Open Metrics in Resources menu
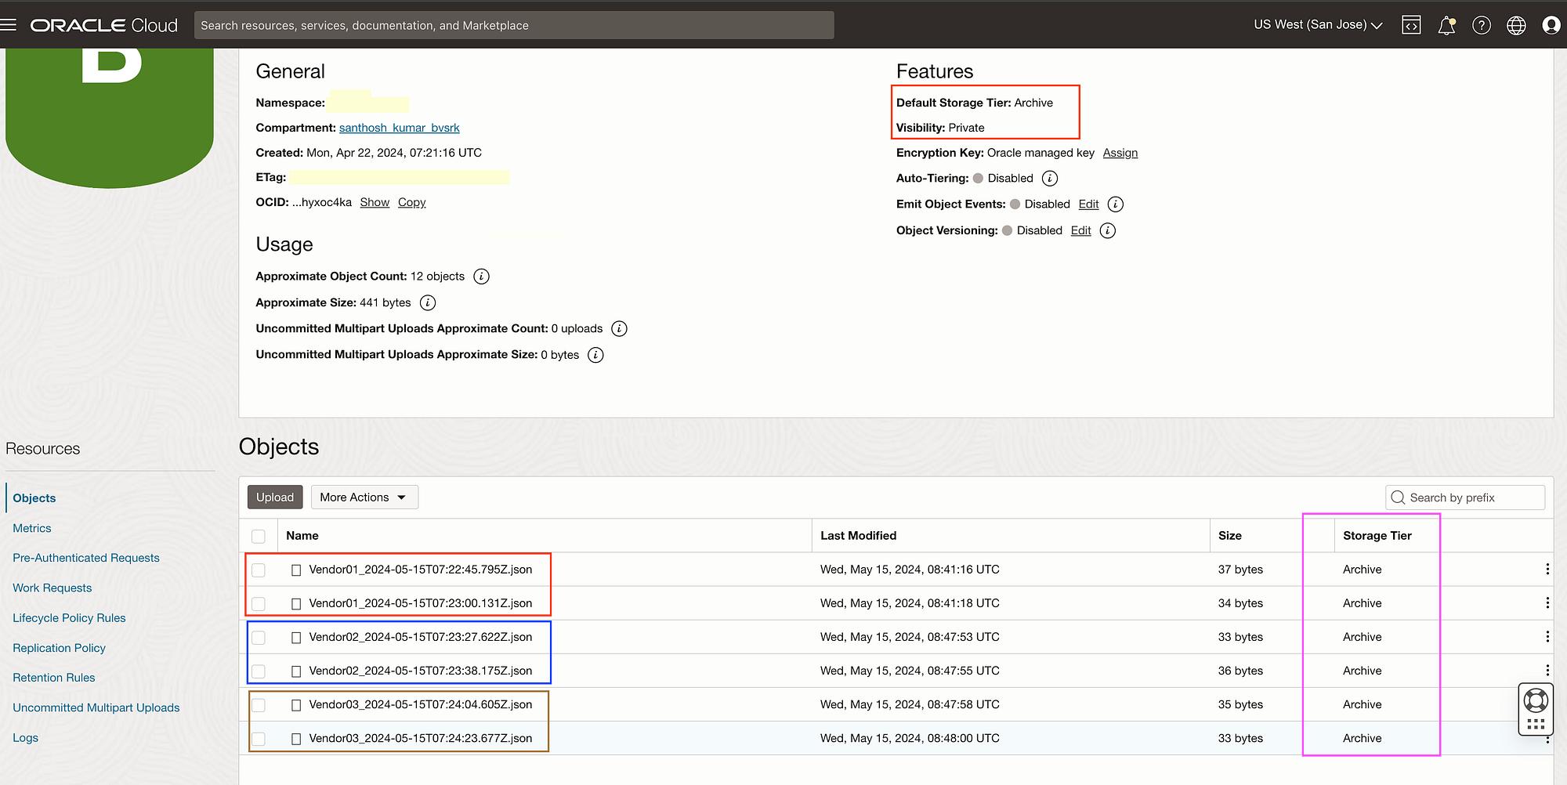The height and width of the screenshot is (785, 1567). point(32,528)
